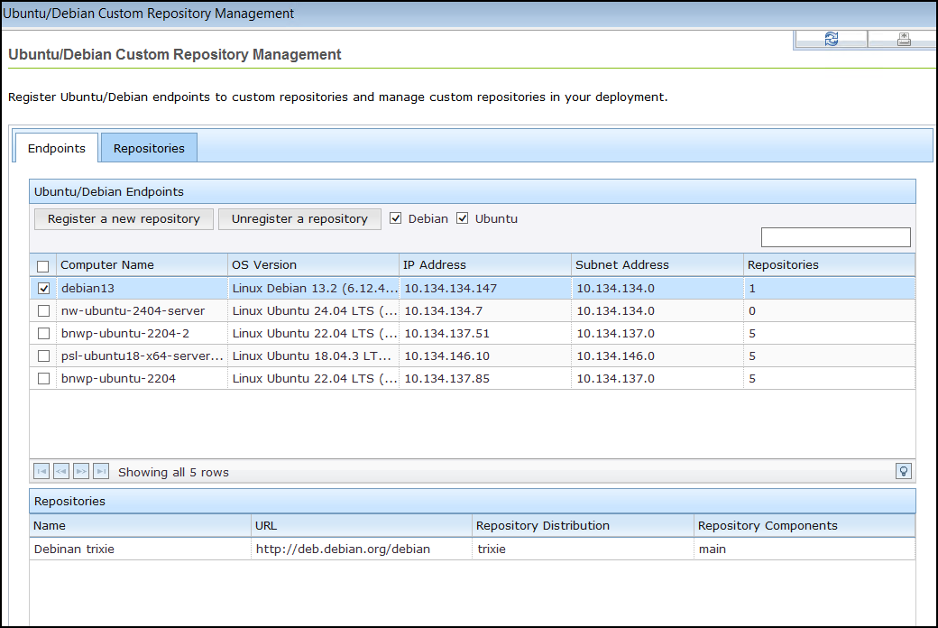Toggle the Ubuntu filter checkbox
The width and height of the screenshot is (938, 628).
[x=462, y=218]
